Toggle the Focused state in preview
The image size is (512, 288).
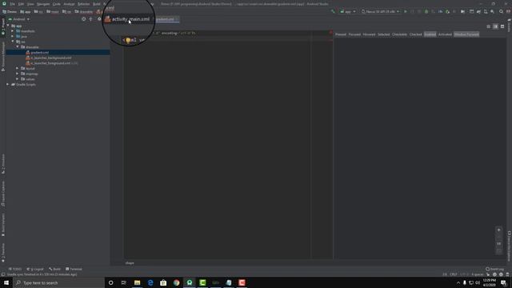(354, 34)
